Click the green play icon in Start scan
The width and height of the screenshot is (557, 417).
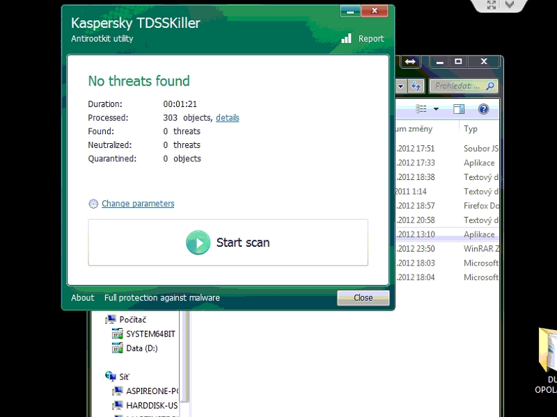198,243
